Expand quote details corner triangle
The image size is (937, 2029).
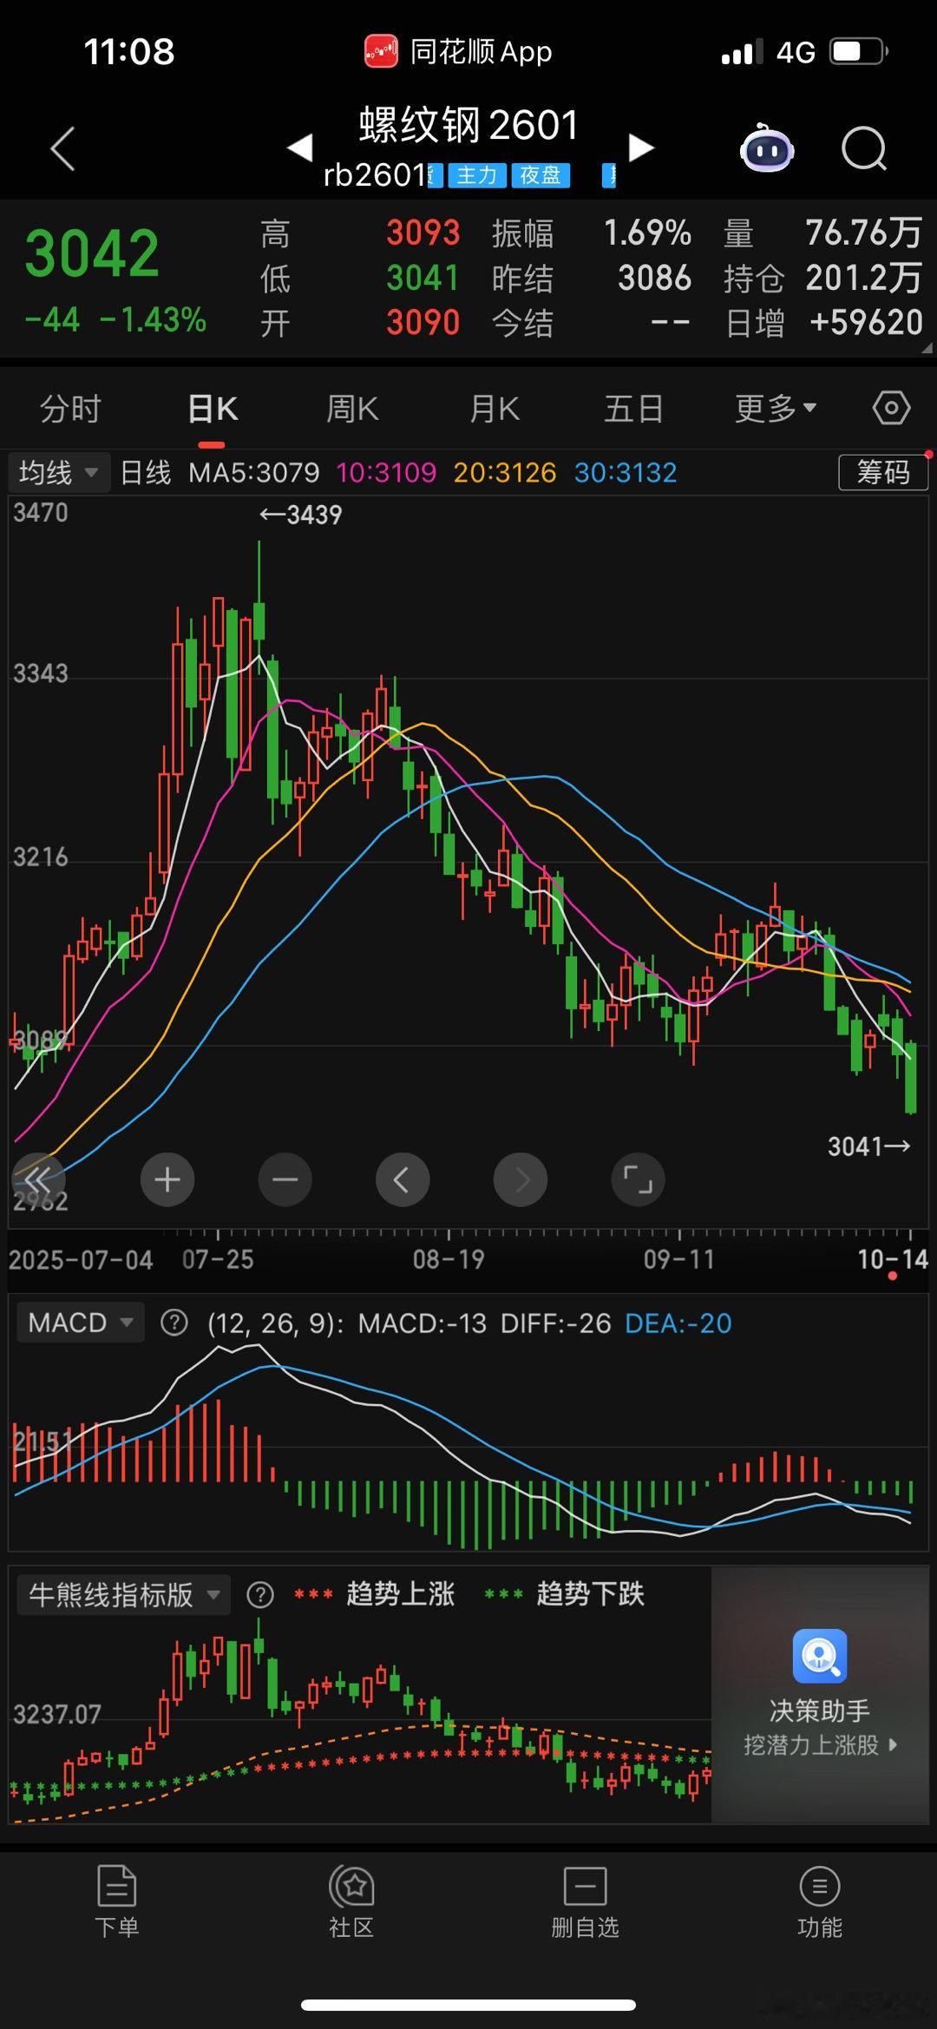tap(926, 347)
